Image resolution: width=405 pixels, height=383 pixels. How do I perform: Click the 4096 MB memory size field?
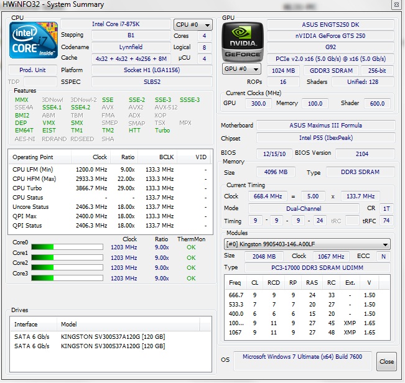276,172
